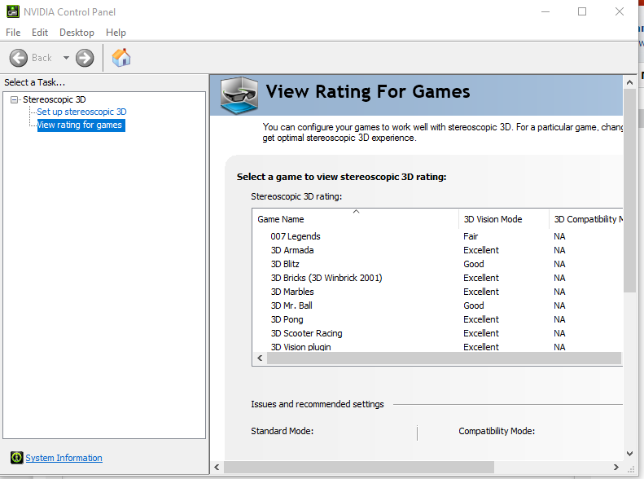Sort by 3D Vision Mode column header

click(x=503, y=219)
